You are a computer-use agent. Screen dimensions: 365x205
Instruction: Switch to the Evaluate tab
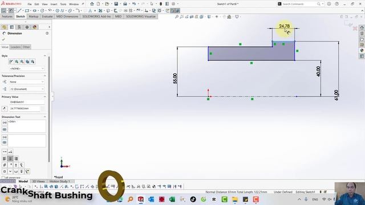[47, 17]
